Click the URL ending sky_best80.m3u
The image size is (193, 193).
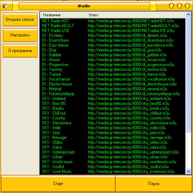click(128, 103)
